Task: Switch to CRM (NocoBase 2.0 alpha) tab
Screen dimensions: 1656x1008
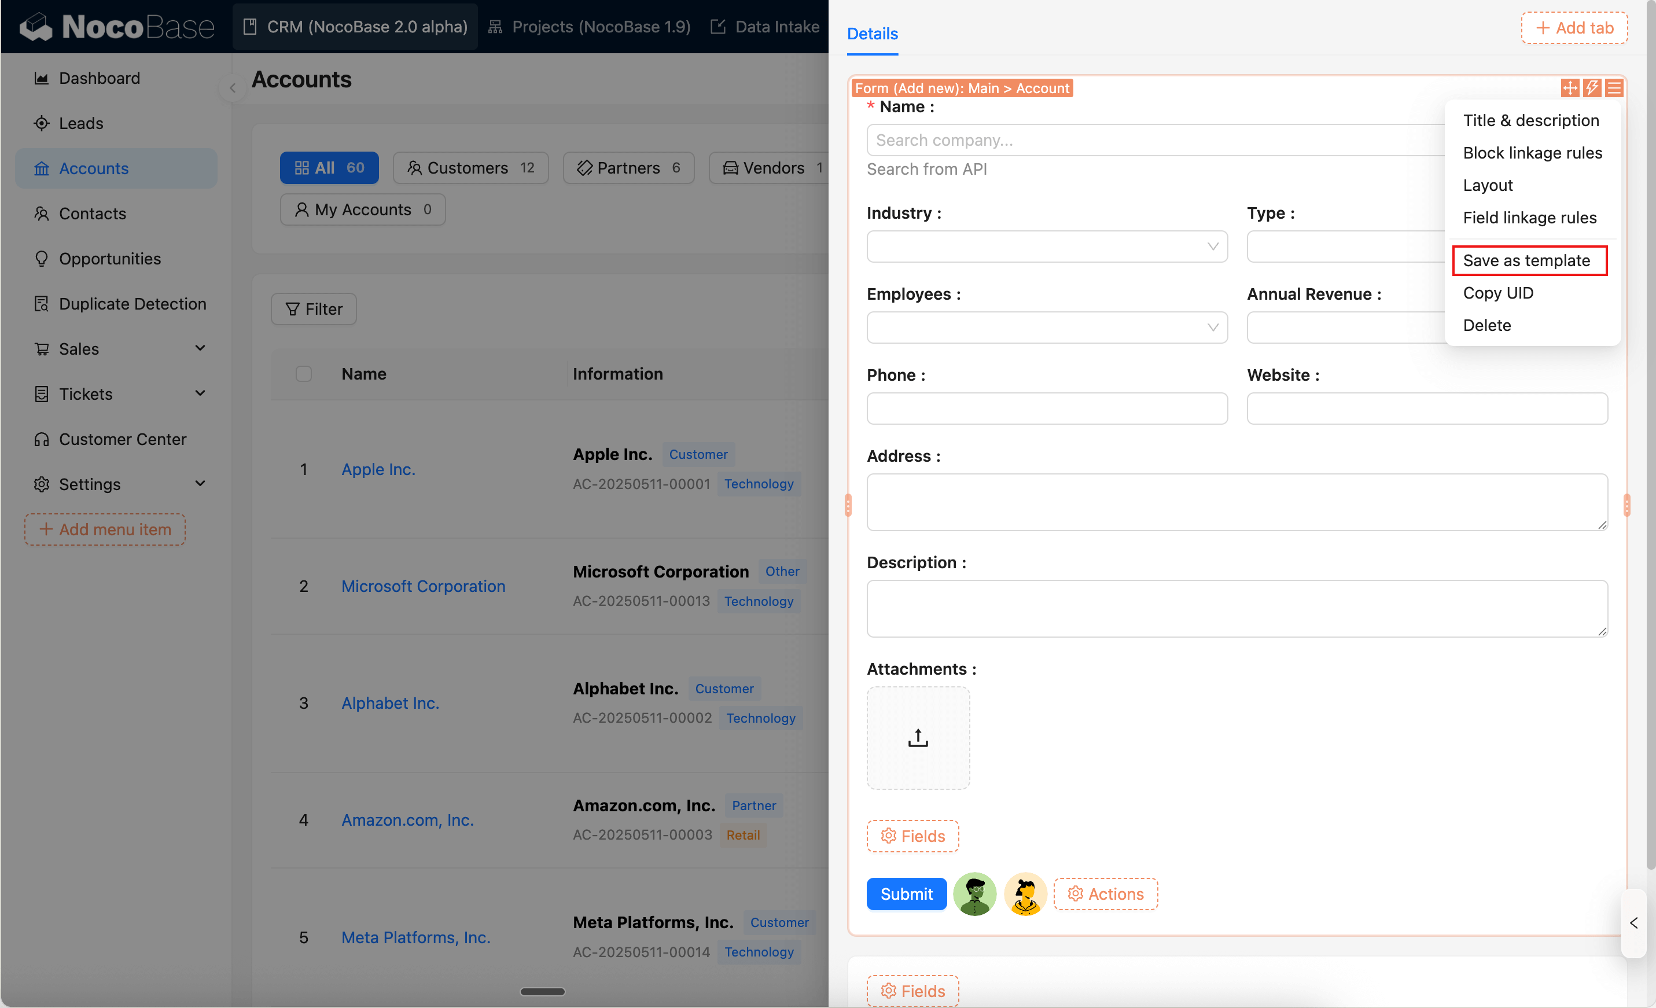Action: tap(355, 27)
